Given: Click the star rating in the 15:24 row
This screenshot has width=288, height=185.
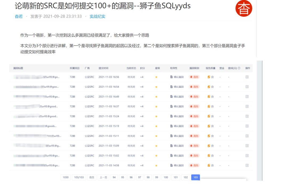Looking at the screenshot, I should [x=156, y=117].
